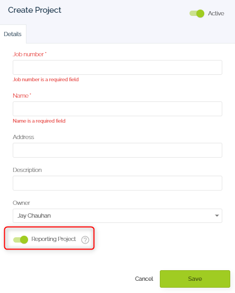Cancel project creation
The image size is (235, 293).
point(144,279)
